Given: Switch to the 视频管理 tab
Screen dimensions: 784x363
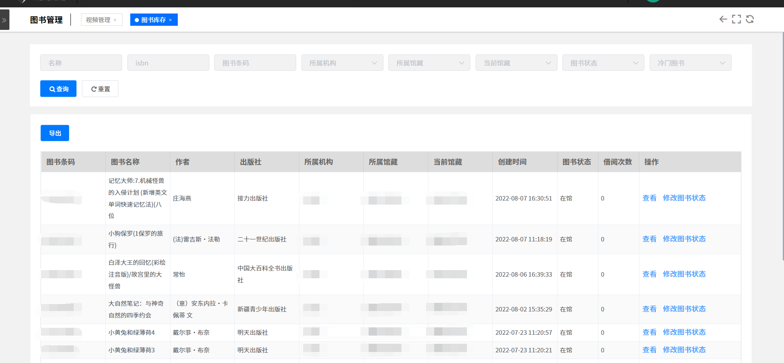Looking at the screenshot, I should pyautogui.click(x=98, y=20).
